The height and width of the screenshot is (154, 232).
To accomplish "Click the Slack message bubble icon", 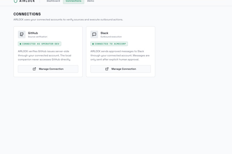I will 94,34.
